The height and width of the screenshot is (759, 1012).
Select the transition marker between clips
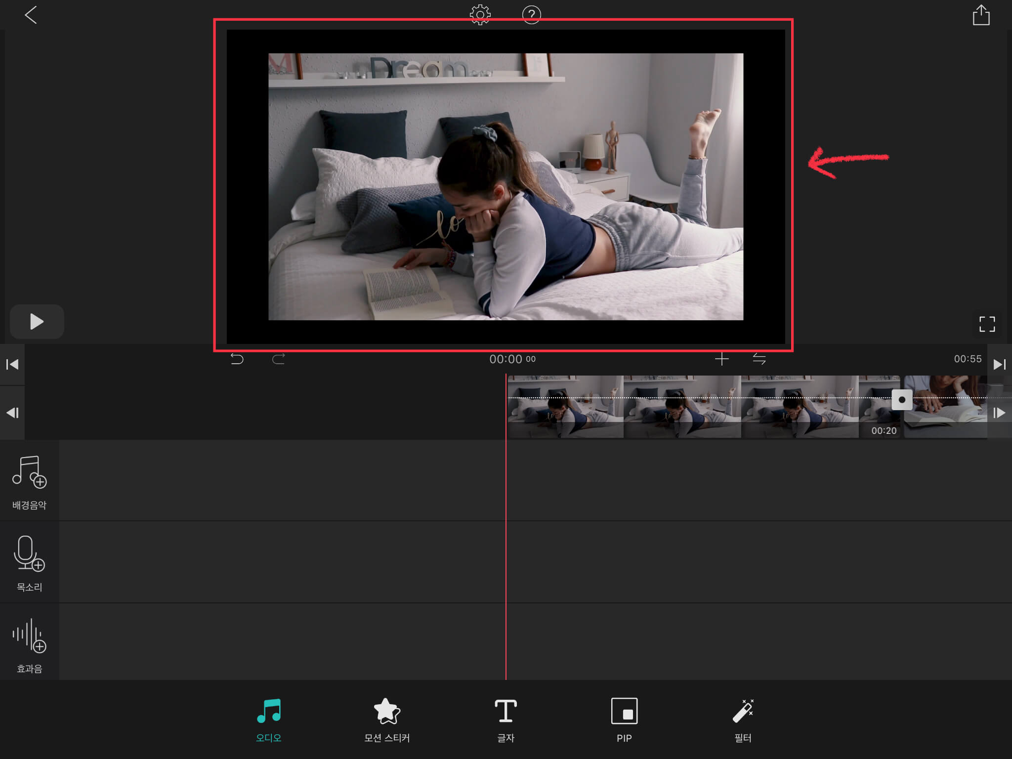click(x=902, y=400)
